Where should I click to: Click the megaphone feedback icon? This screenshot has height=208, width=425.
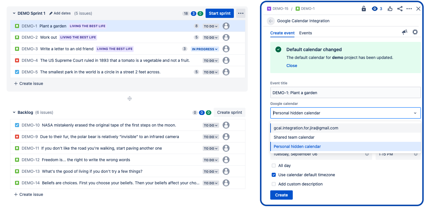point(405,32)
